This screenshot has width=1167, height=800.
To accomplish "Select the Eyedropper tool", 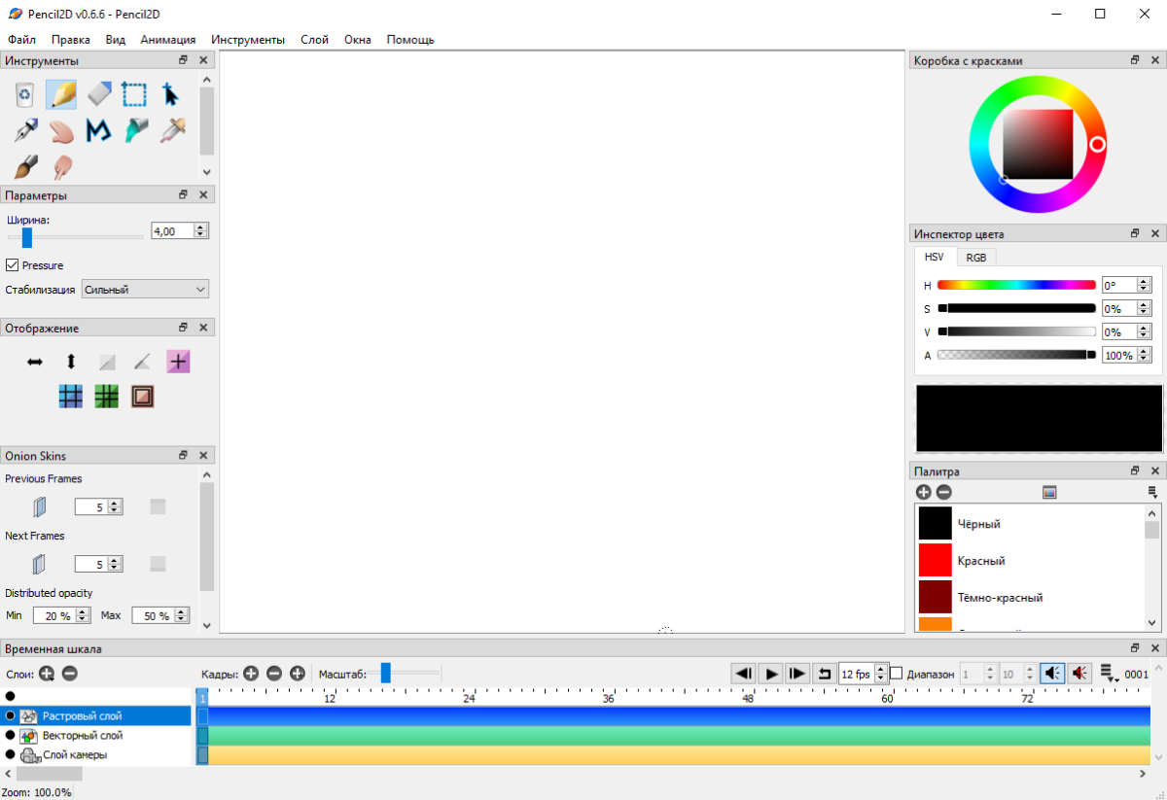I will (x=171, y=130).
